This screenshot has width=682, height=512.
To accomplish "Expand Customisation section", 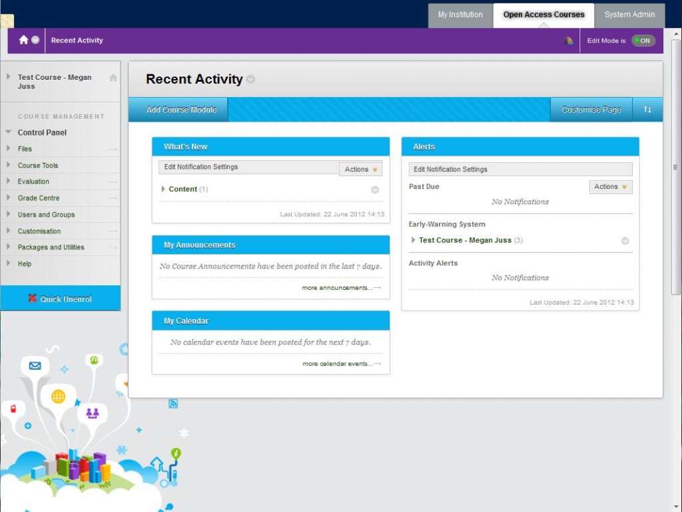I will click(x=8, y=231).
